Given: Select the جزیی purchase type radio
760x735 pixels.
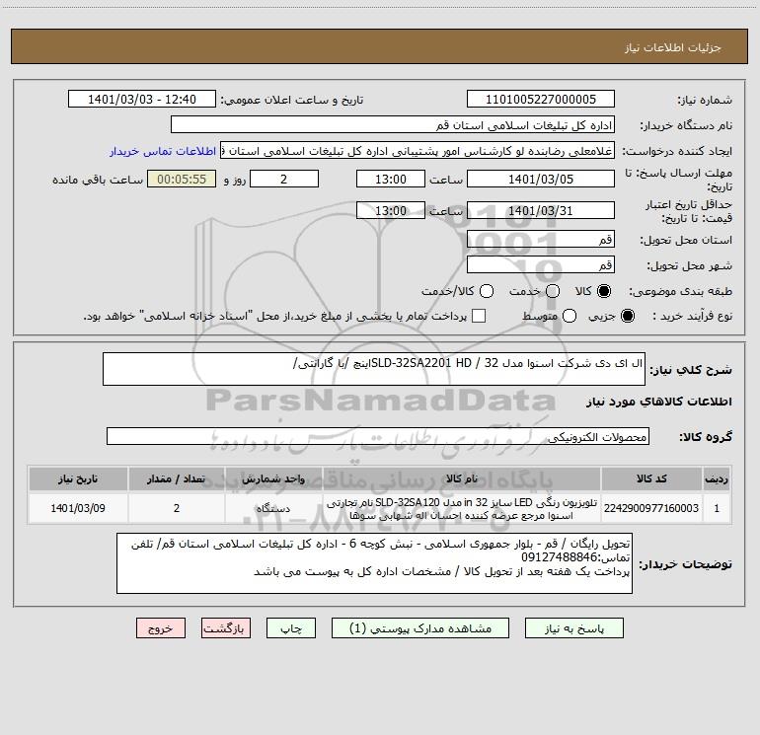Looking at the screenshot, I should (x=627, y=317).
